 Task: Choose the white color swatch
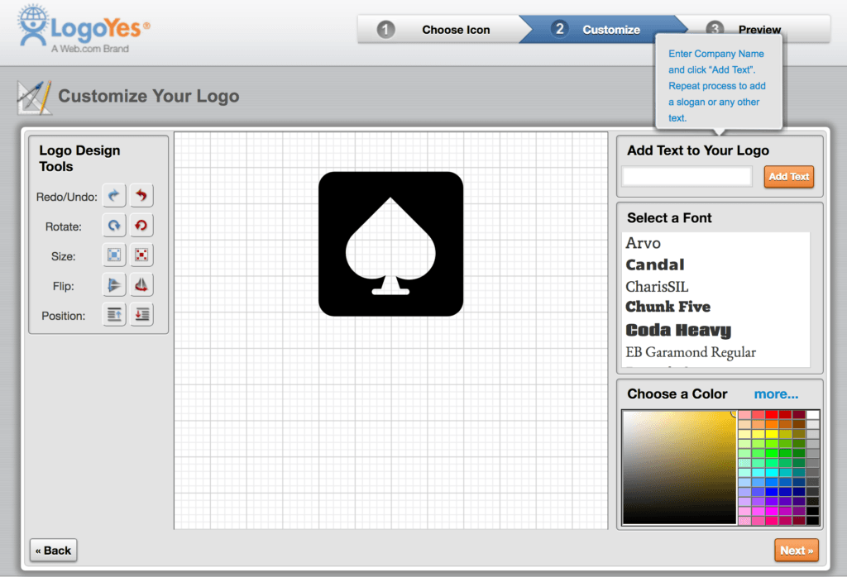pos(813,414)
